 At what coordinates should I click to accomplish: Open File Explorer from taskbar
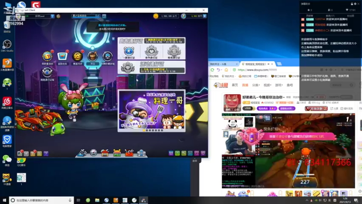coord(97,200)
